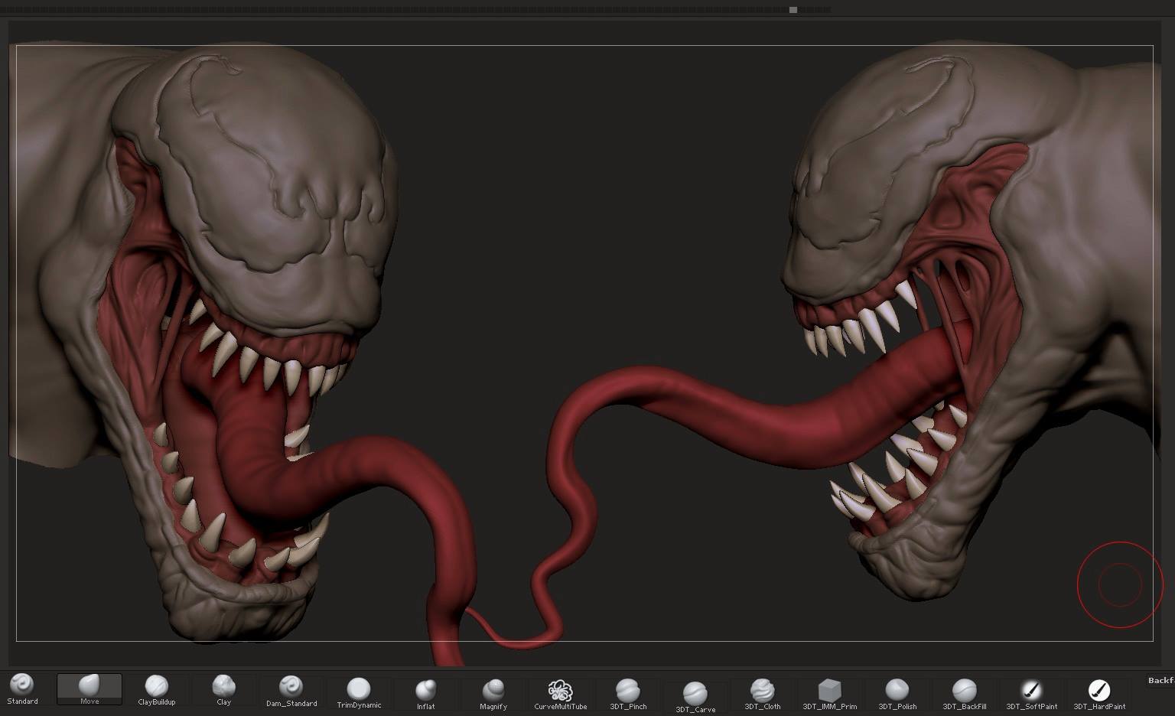Switch to the TrimDynamic brush
Screen dimensions: 1175x716
click(x=359, y=692)
